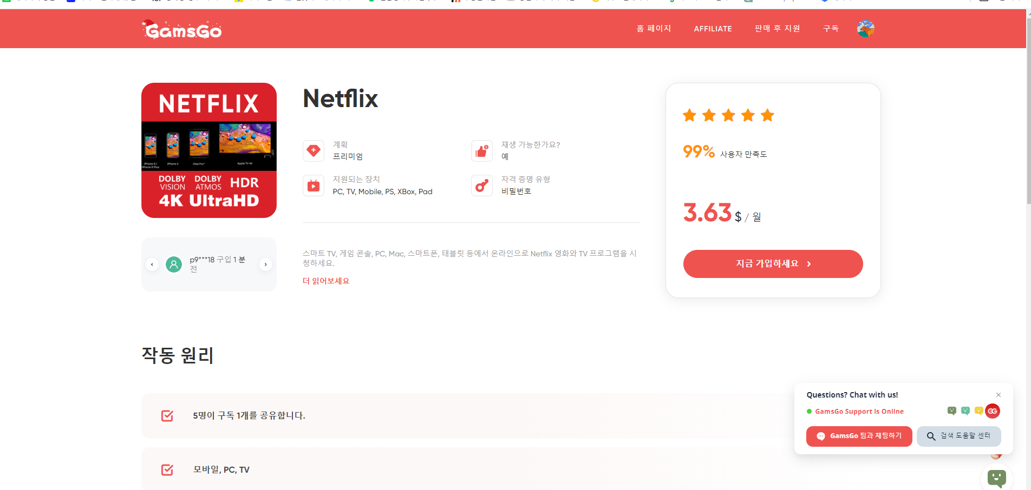Screen dimensions: 1031x490
Task: Click the 99% 사용자 만족도 text
Action: pos(725,152)
